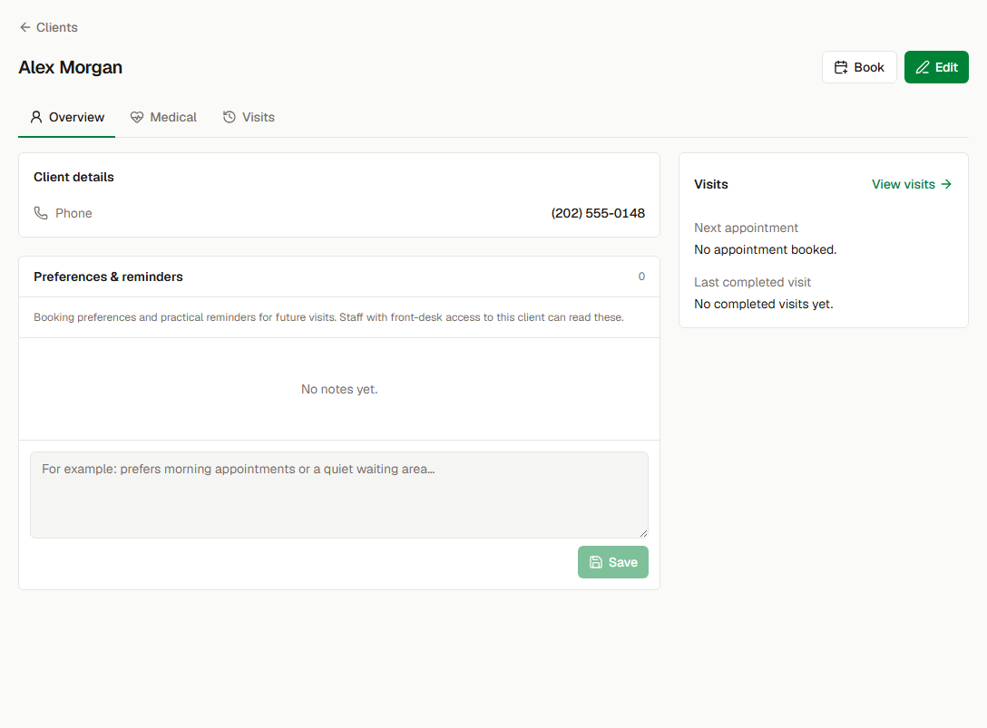Click the Phone label in Client details
987x728 pixels.
click(x=73, y=213)
